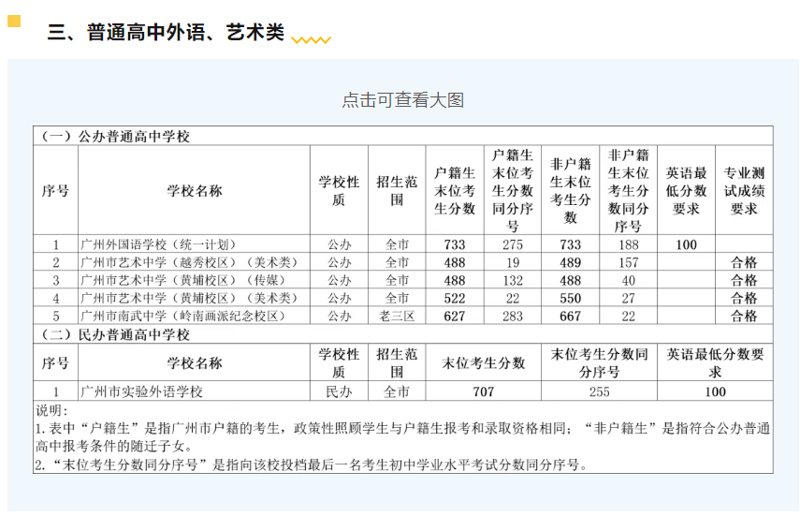
Task: Click the '点击可查看大图' link text
Action: tap(402, 100)
